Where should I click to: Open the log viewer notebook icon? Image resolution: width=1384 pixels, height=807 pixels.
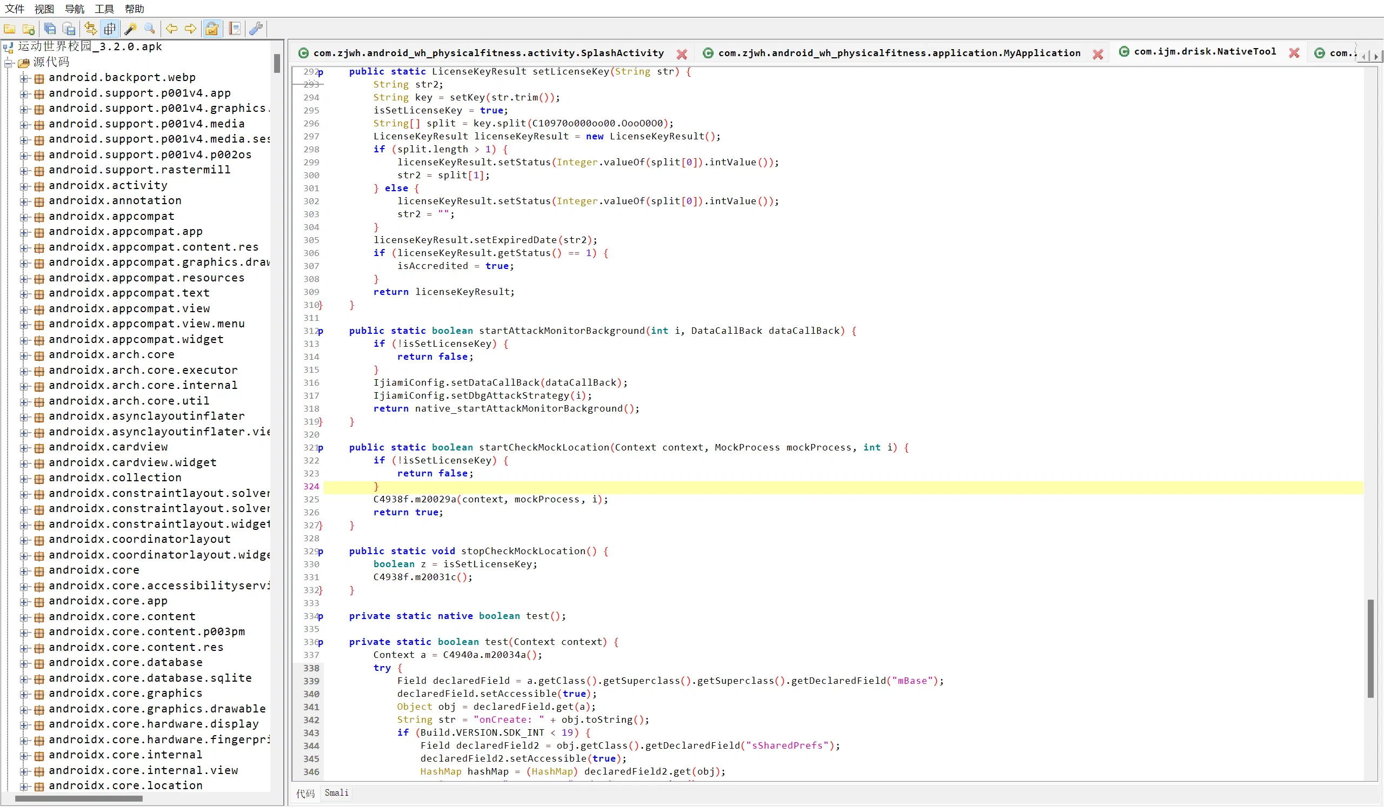coord(235,29)
